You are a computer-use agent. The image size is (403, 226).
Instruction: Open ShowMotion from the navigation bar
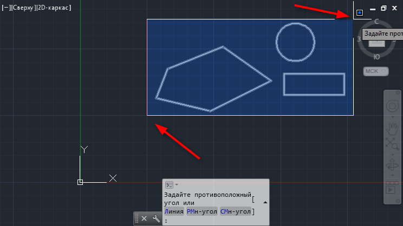click(x=392, y=188)
